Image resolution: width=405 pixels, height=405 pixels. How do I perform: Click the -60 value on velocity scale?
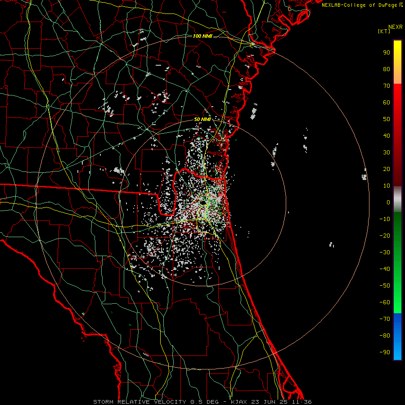pyautogui.click(x=385, y=302)
